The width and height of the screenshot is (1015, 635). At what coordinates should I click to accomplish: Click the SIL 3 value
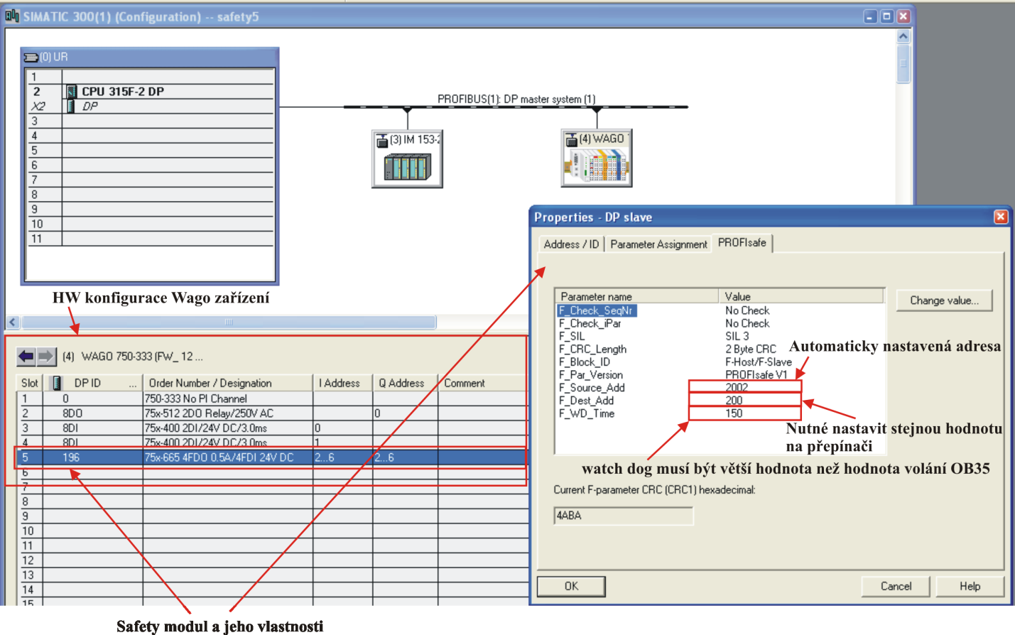[737, 336]
